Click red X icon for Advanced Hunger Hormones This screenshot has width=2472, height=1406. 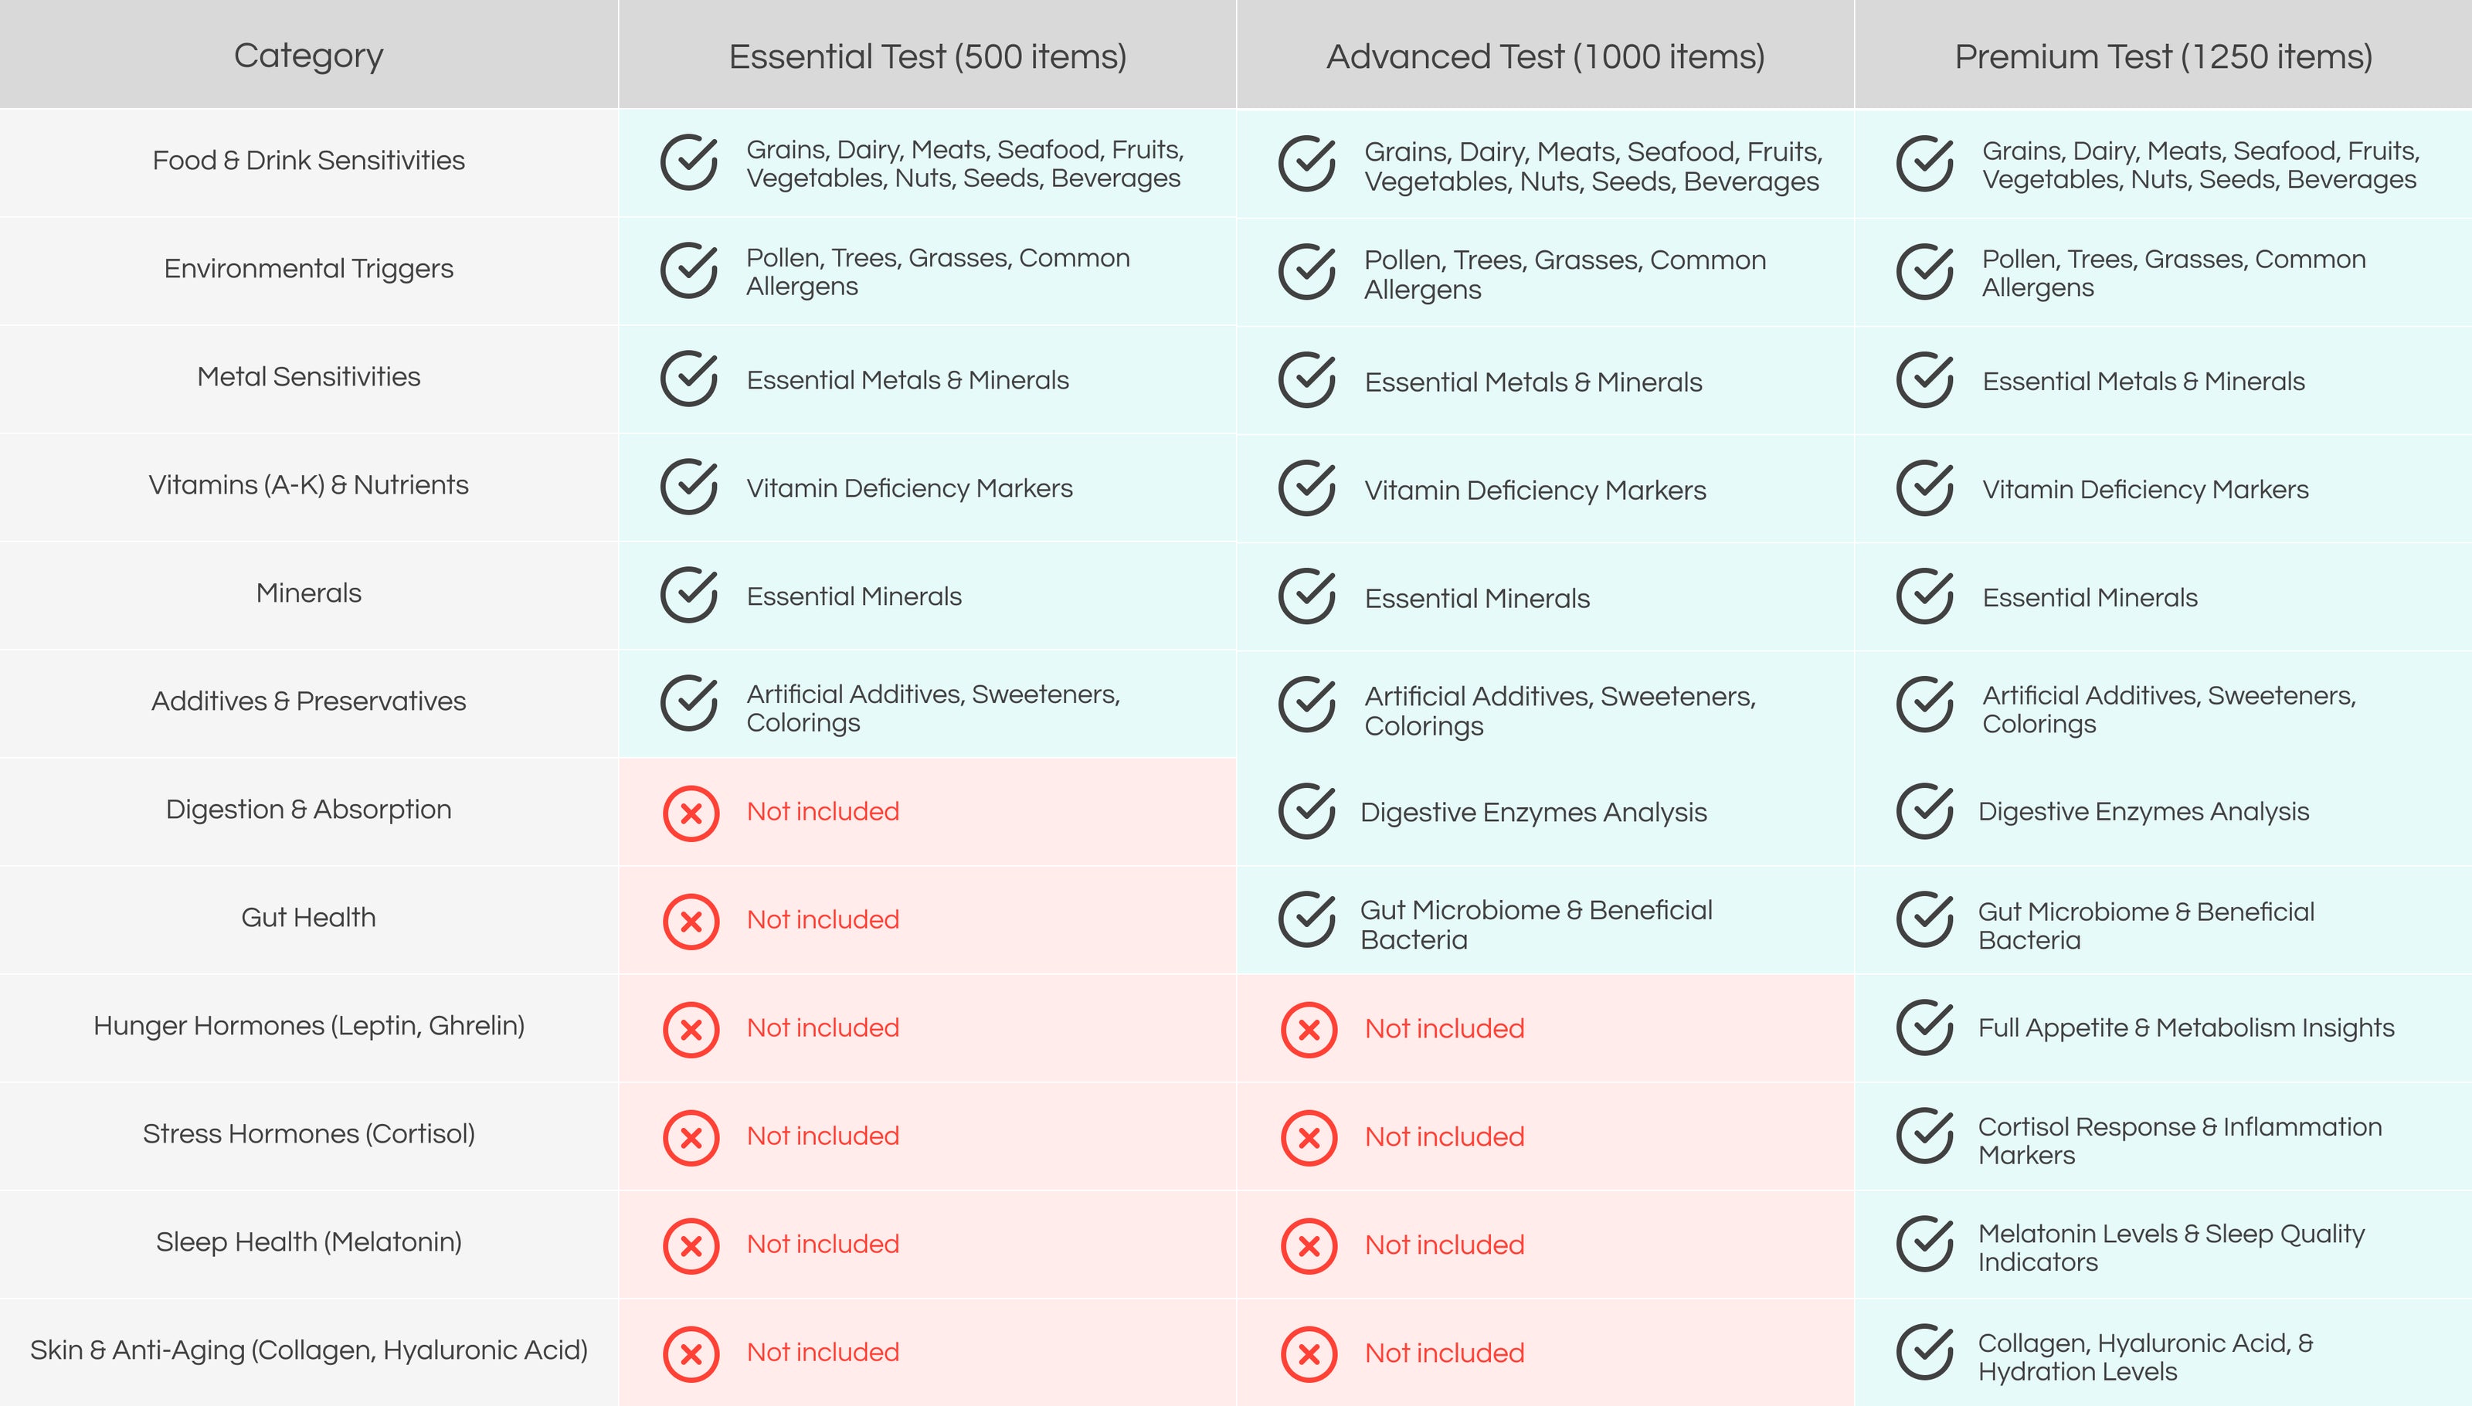(x=1309, y=1029)
